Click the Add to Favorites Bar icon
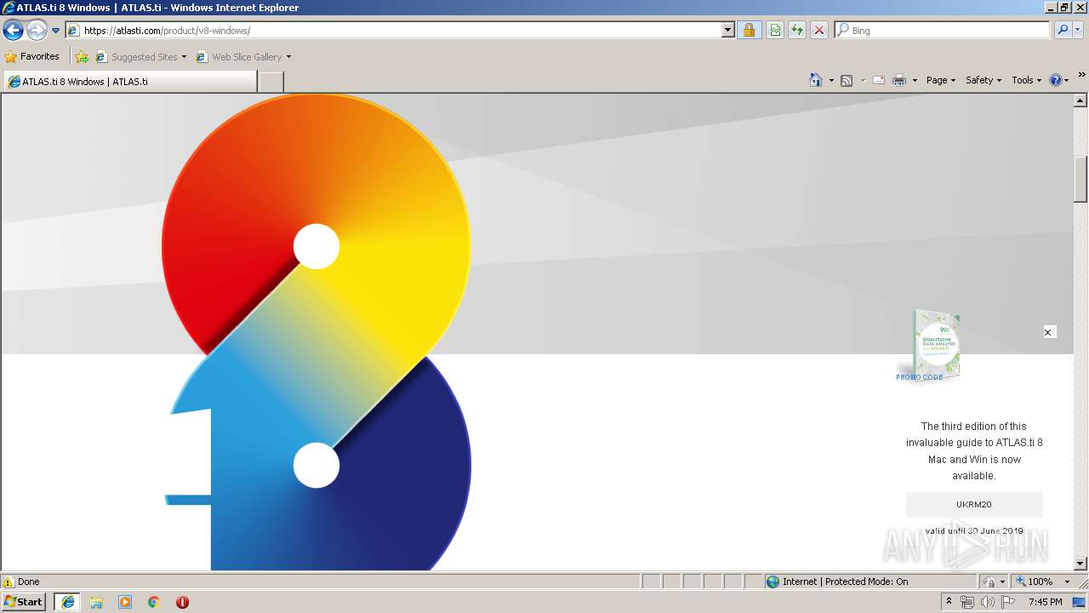 [x=82, y=57]
